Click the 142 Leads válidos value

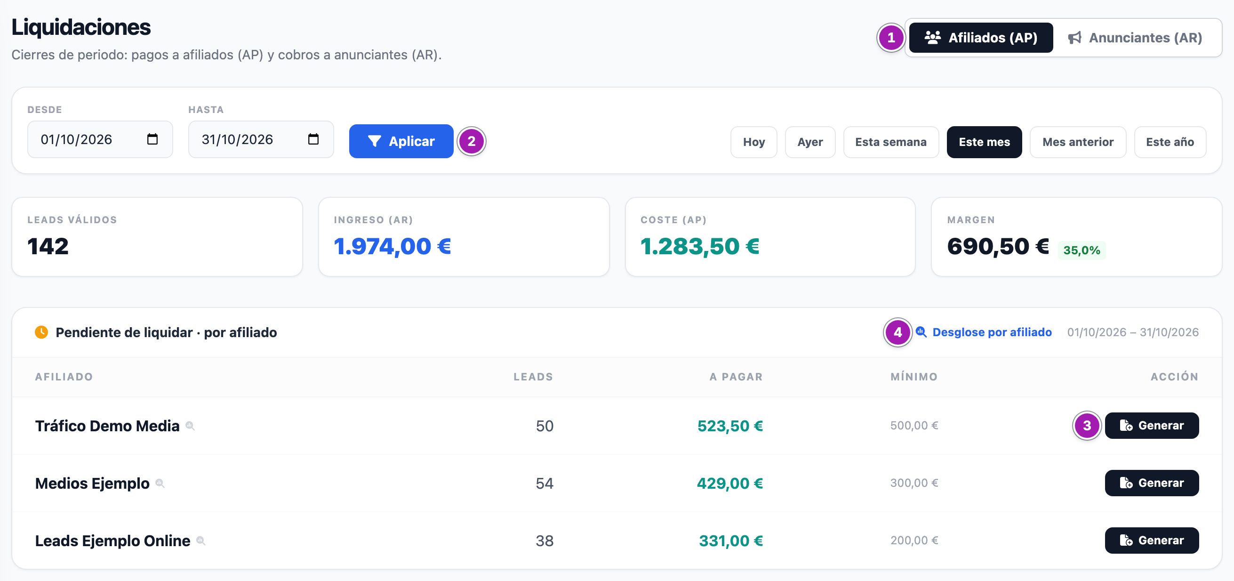coord(48,246)
